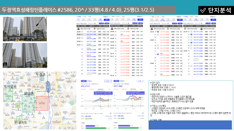Click green 전월세 volume bar under left chart
This screenshot has height=131, width=234.
(96, 128)
